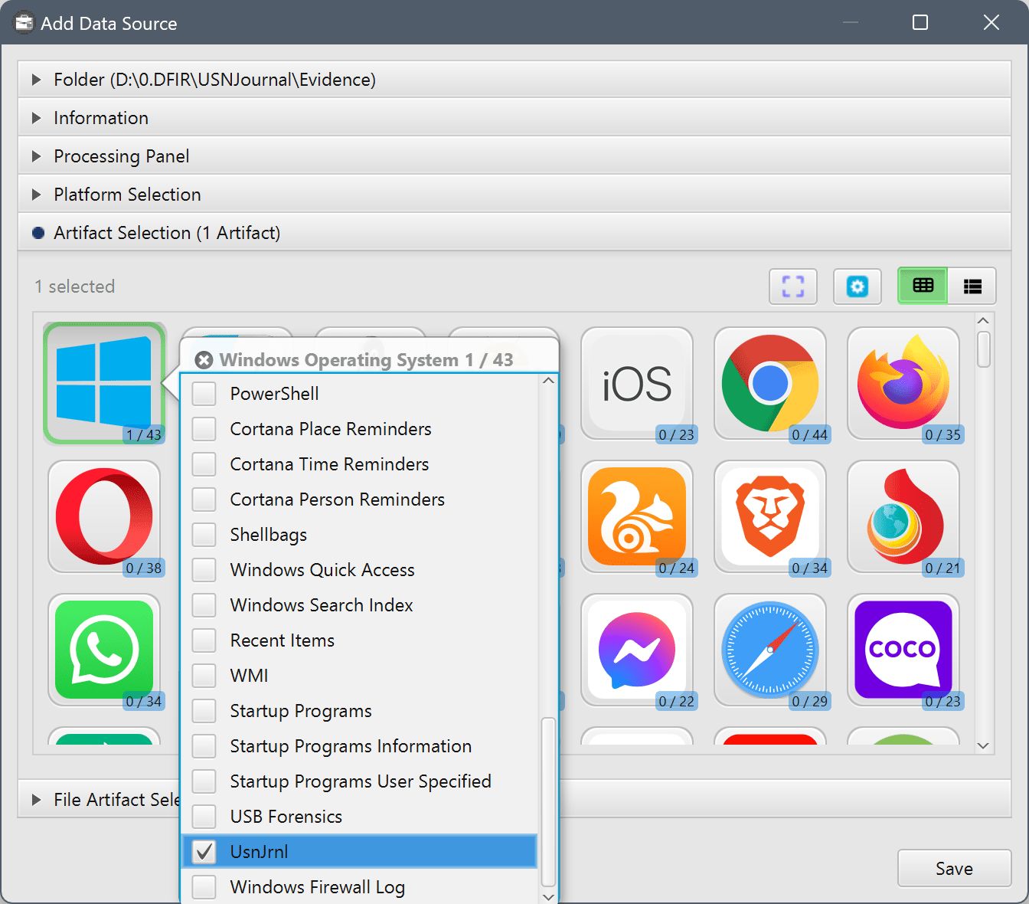Select the Startup Programs User Specified entry
Viewport: 1029px width, 904px height.
pos(360,781)
